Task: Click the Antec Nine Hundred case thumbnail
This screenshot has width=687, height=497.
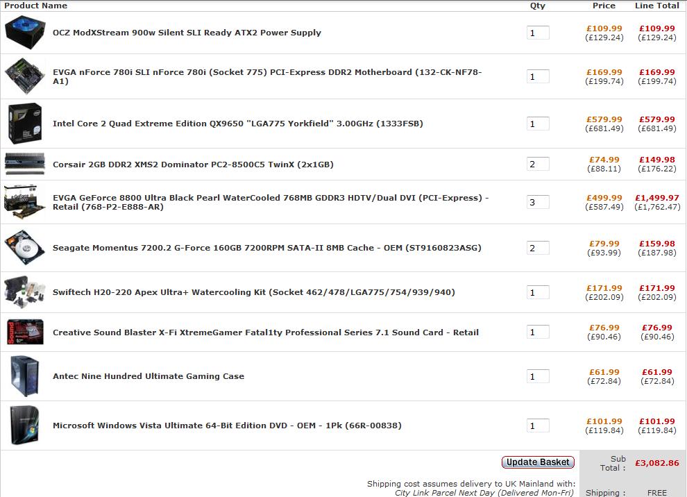Action: click(x=25, y=376)
